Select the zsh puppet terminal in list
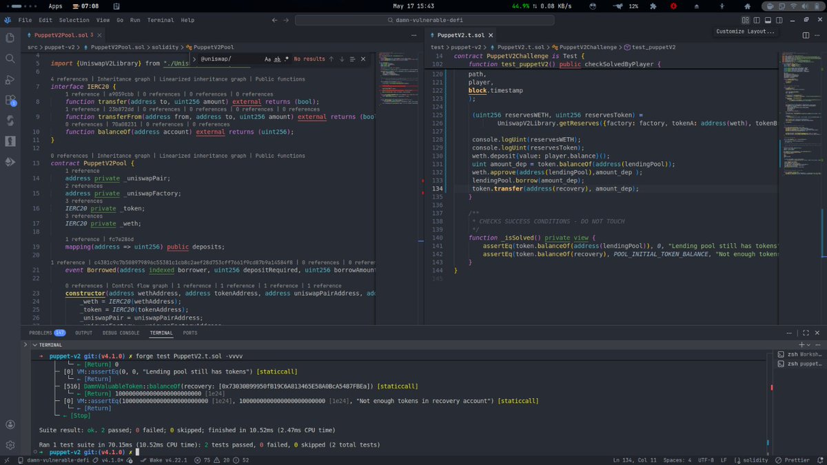Screen dimensions: 827x465 [x=799, y=363]
